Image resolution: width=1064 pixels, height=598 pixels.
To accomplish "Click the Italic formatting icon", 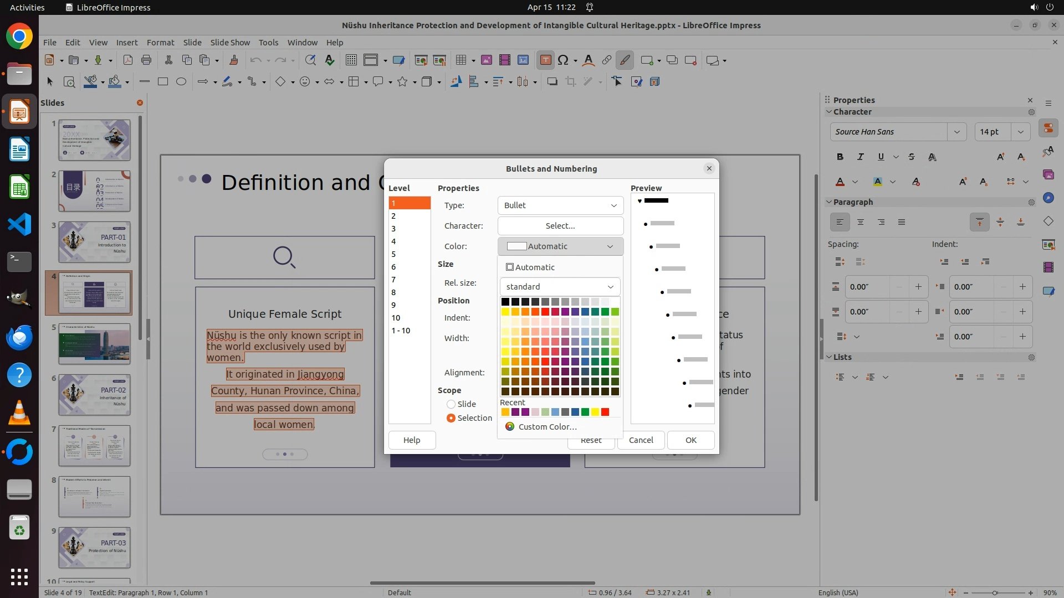I will [x=860, y=157].
